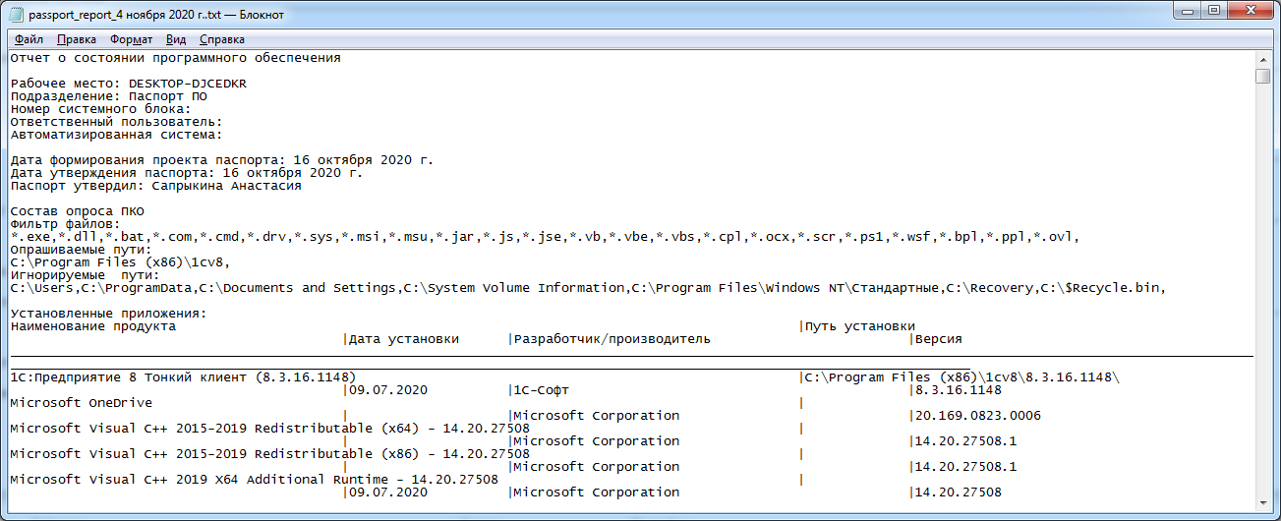The width and height of the screenshot is (1281, 521).
Task: Click the ignored paths line starting with 'C:\Users'
Action: point(588,288)
